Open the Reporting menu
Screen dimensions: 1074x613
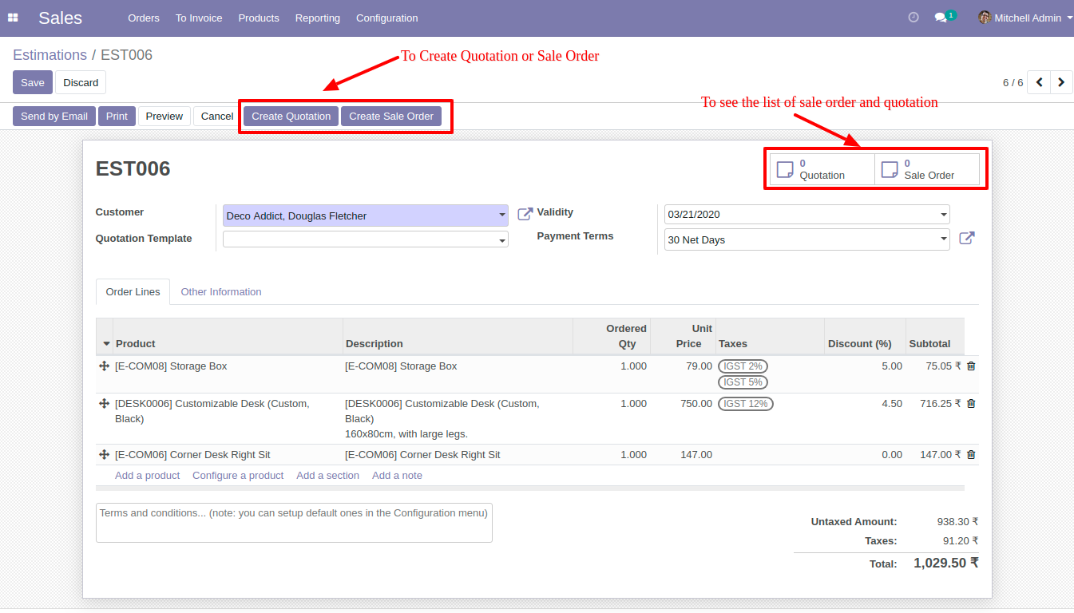tap(318, 18)
